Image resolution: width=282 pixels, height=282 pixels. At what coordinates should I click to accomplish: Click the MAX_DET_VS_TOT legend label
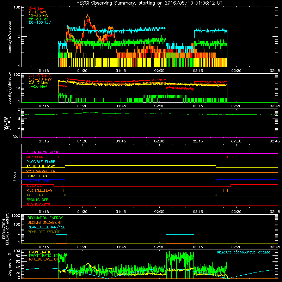click(43, 259)
